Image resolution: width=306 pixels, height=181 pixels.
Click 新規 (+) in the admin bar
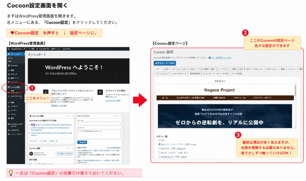tap(32, 49)
